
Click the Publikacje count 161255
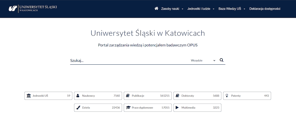tap(165, 96)
